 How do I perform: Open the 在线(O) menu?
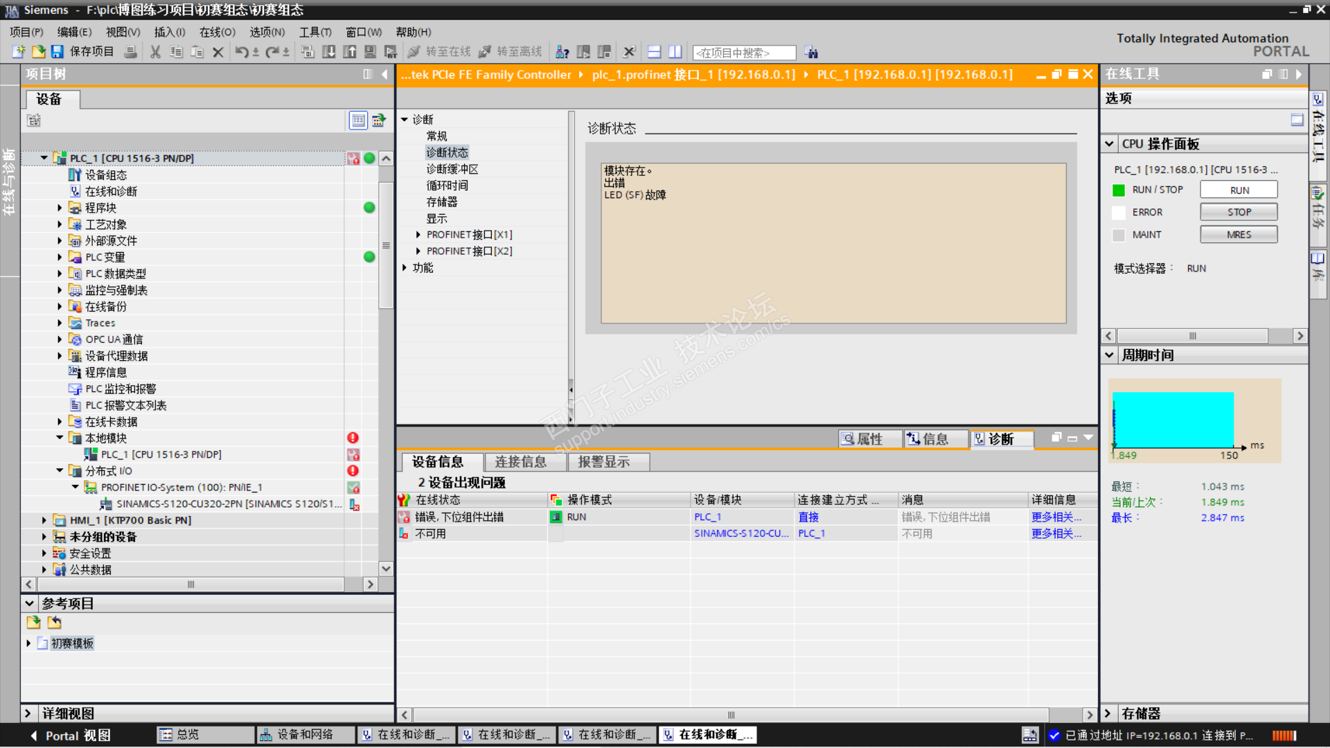coord(217,32)
